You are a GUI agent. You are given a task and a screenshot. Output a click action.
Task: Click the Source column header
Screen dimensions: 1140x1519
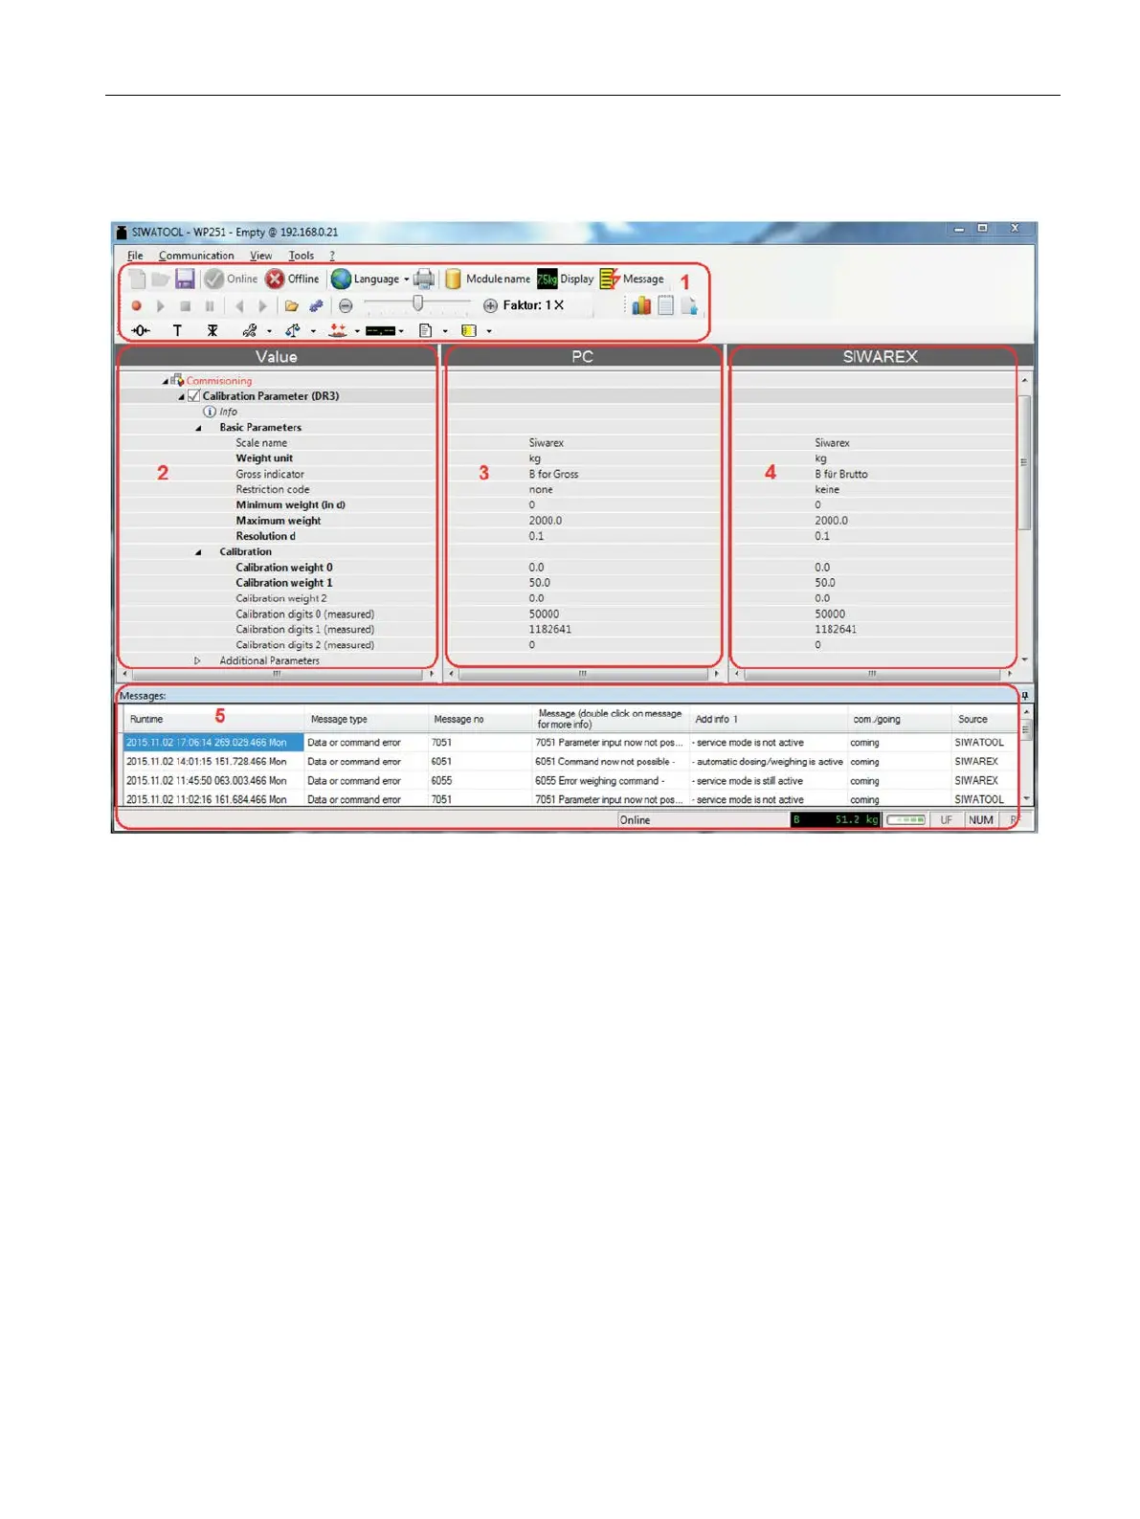point(985,720)
